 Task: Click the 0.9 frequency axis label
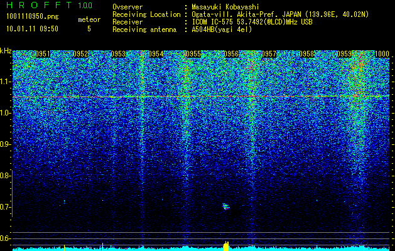pos(5,144)
